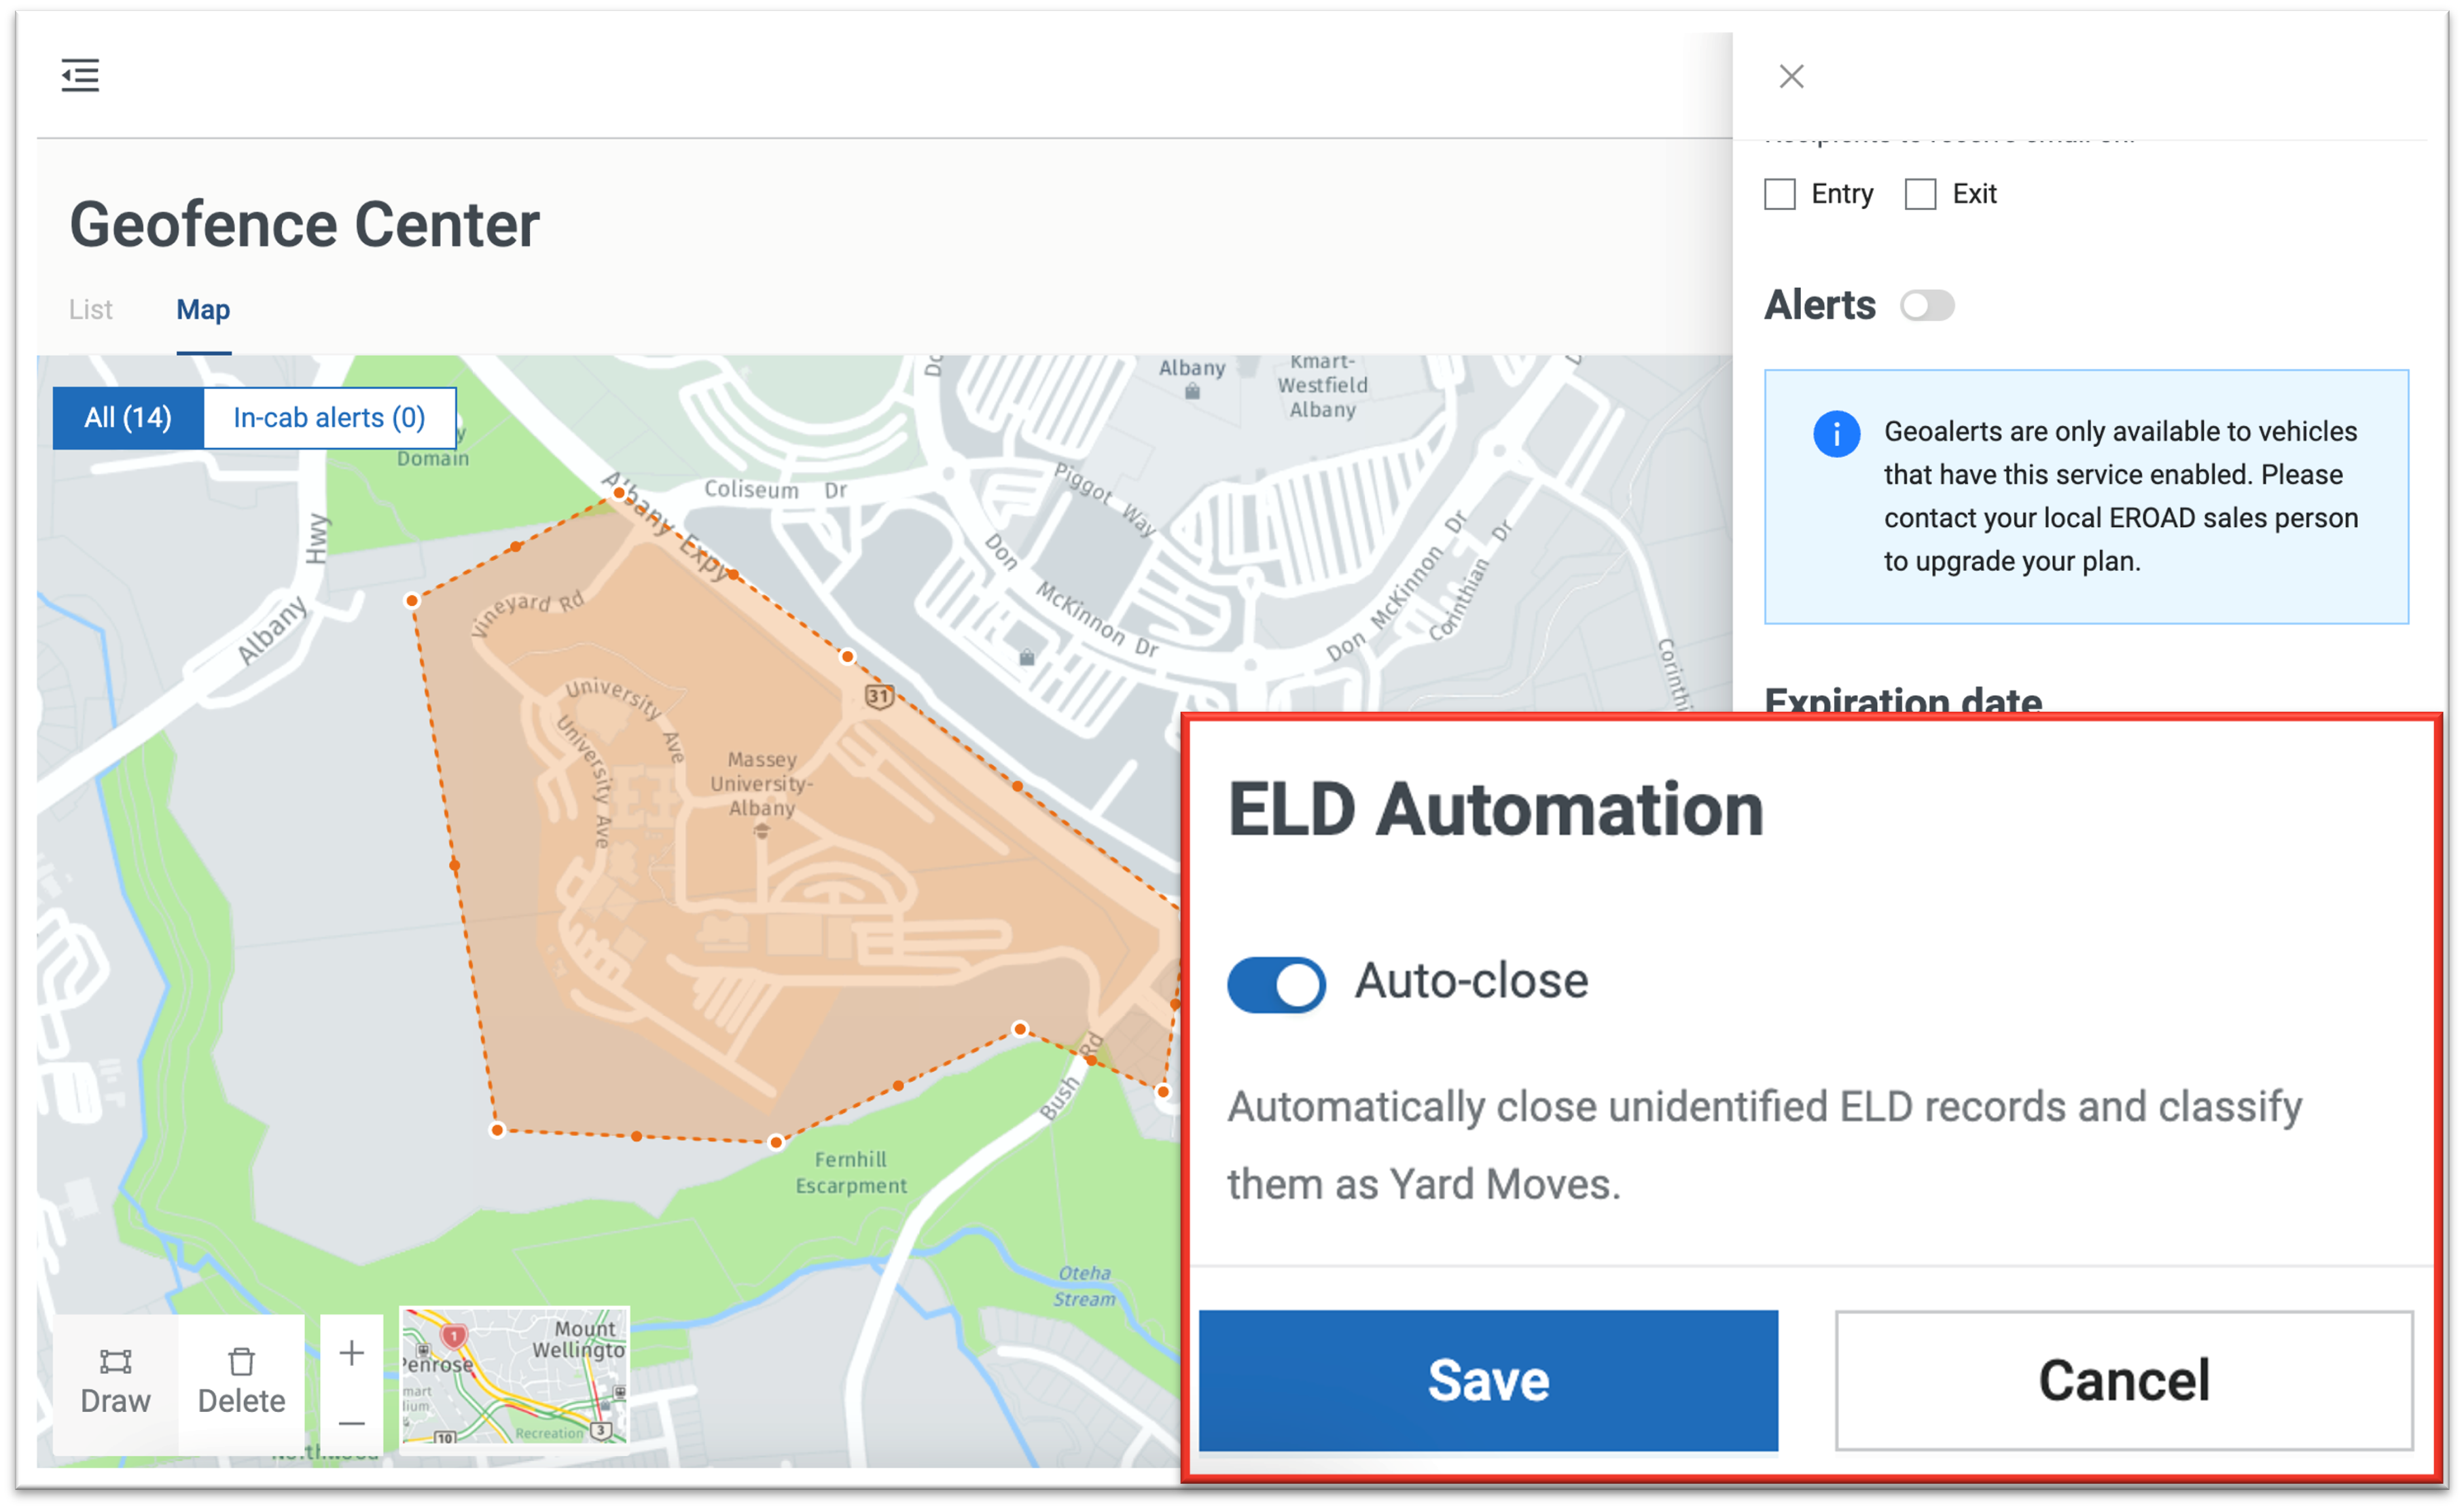Close the geofence side panel
This screenshot has width=2464, height=1509.
pyautogui.click(x=1791, y=76)
